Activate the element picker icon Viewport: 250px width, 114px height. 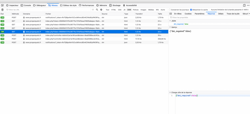coord(2,5)
